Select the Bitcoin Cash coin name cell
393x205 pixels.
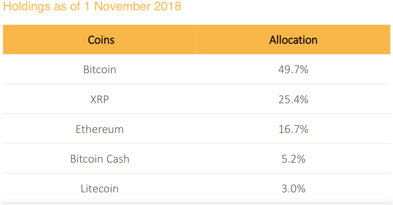(100, 159)
